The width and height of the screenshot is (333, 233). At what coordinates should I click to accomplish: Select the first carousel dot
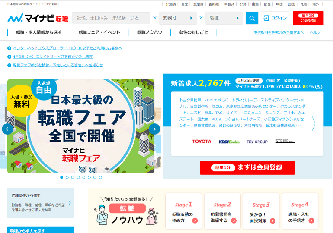click(x=61, y=177)
